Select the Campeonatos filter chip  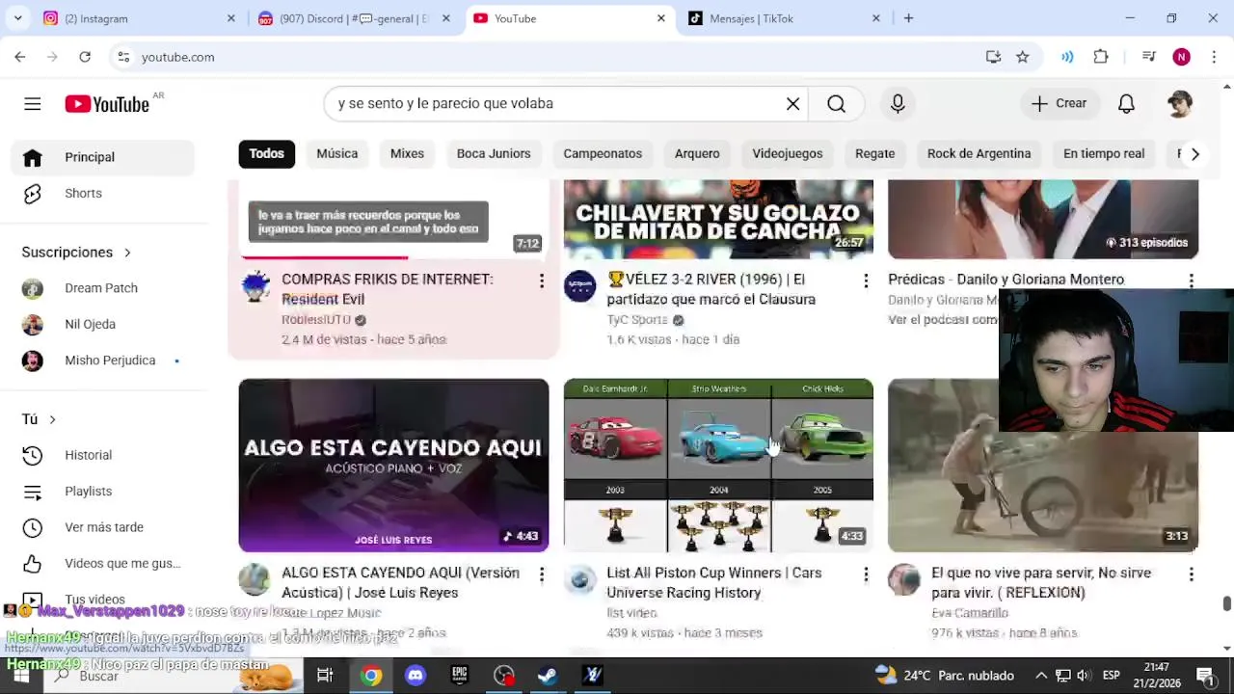coord(603,153)
